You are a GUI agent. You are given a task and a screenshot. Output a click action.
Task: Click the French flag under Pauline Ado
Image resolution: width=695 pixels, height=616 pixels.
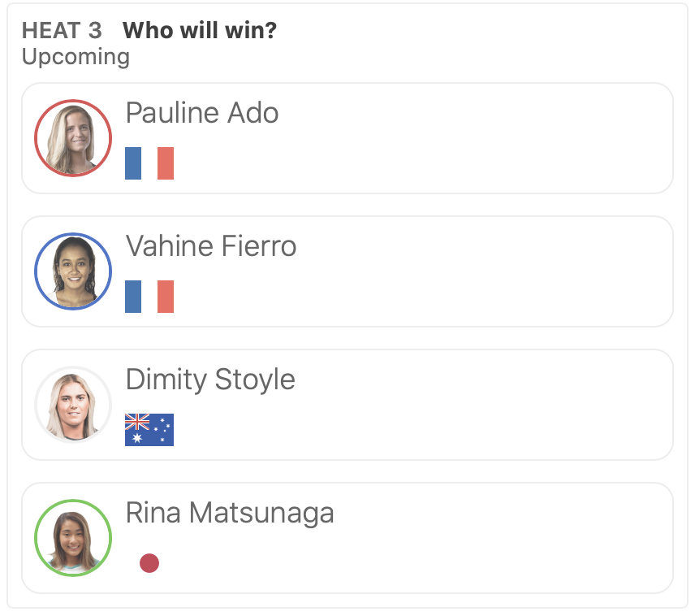149,163
